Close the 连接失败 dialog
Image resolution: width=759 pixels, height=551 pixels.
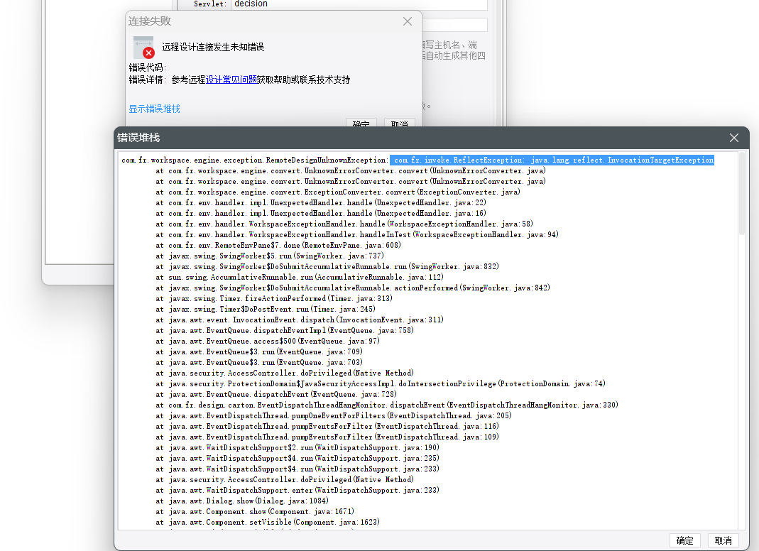pos(408,21)
